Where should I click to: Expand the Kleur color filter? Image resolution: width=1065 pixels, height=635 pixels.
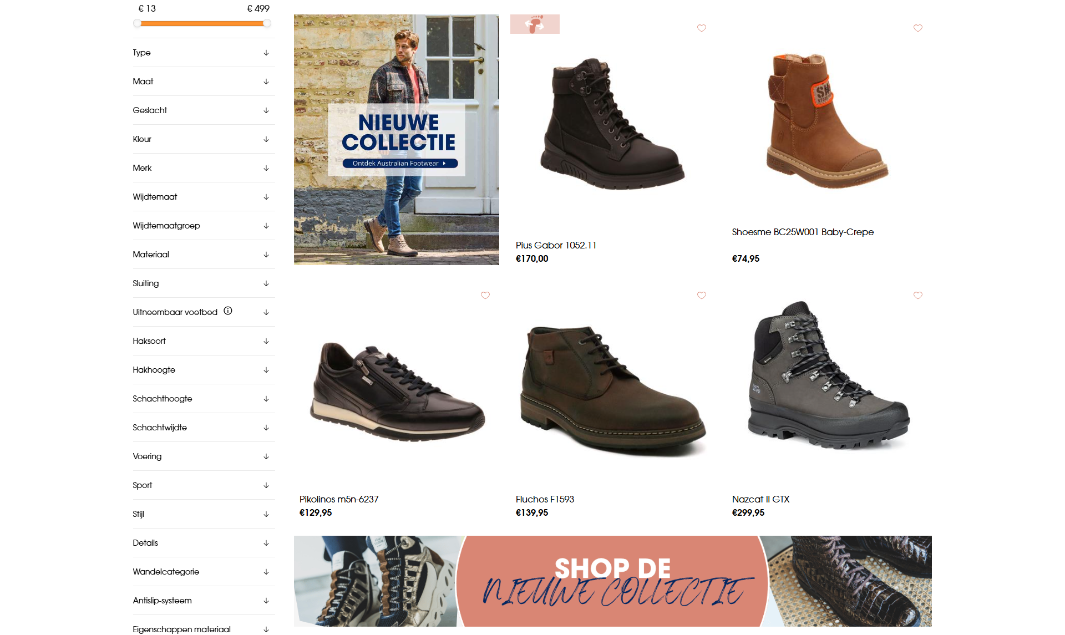pos(204,139)
